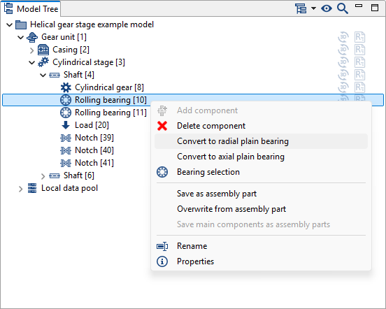Viewport: 386px width, 309px height.
Task: Toggle report icon for Casing [2]
Action: tap(359, 50)
